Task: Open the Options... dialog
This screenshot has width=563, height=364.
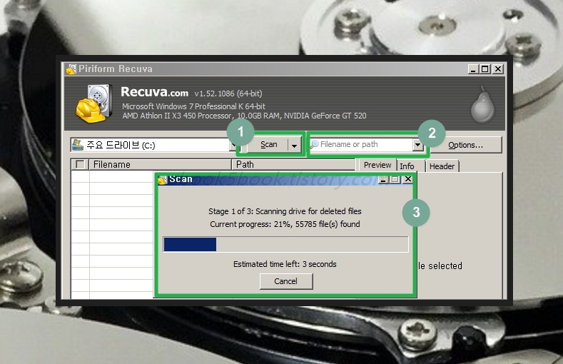Action: tap(465, 145)
